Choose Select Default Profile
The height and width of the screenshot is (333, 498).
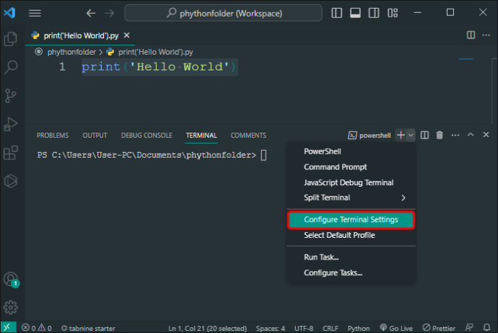(351, 235)
